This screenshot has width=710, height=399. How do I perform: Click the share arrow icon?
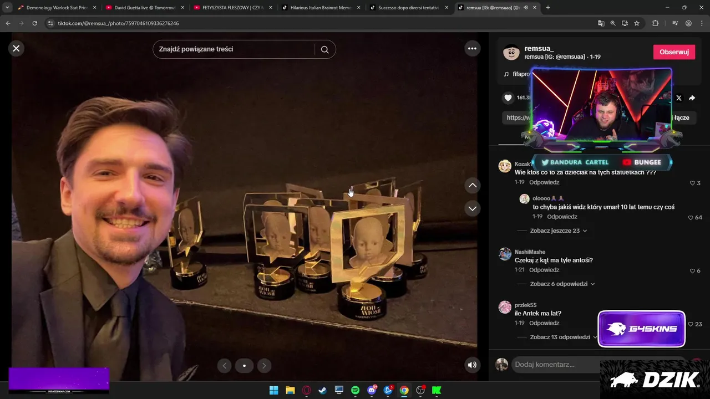[692, 98]
